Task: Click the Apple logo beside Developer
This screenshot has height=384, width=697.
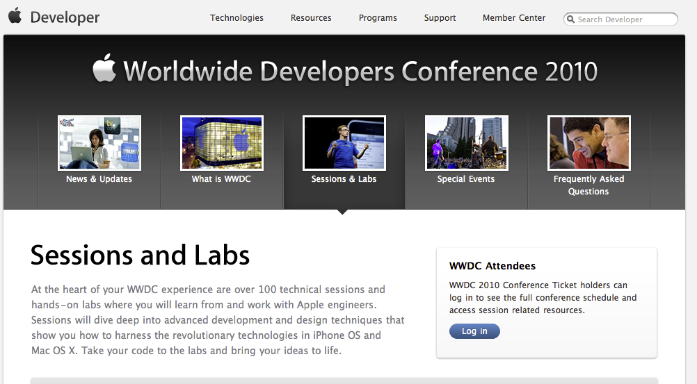Action: [15, 15]
